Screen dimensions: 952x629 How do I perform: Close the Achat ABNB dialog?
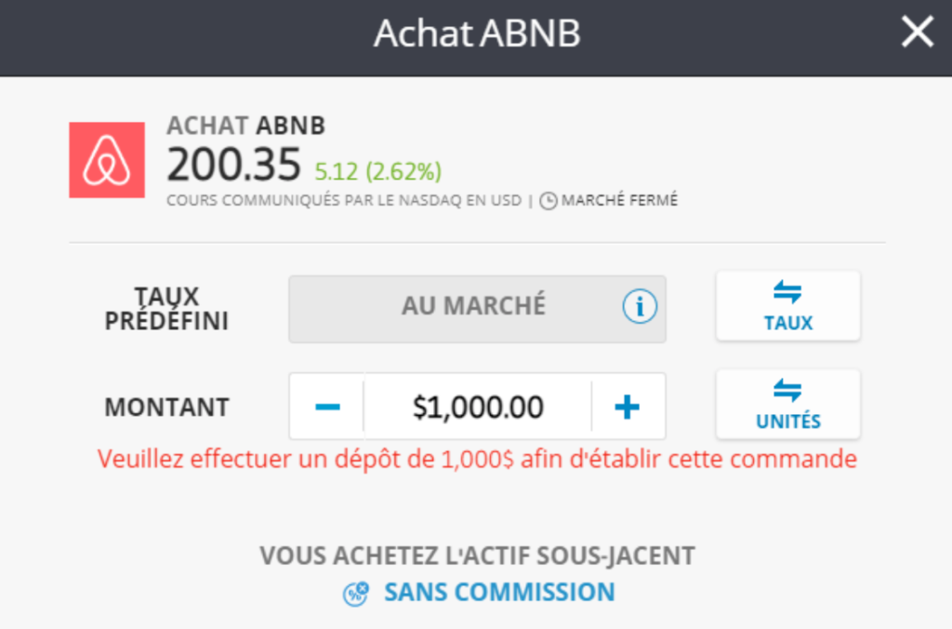[917, 32]
